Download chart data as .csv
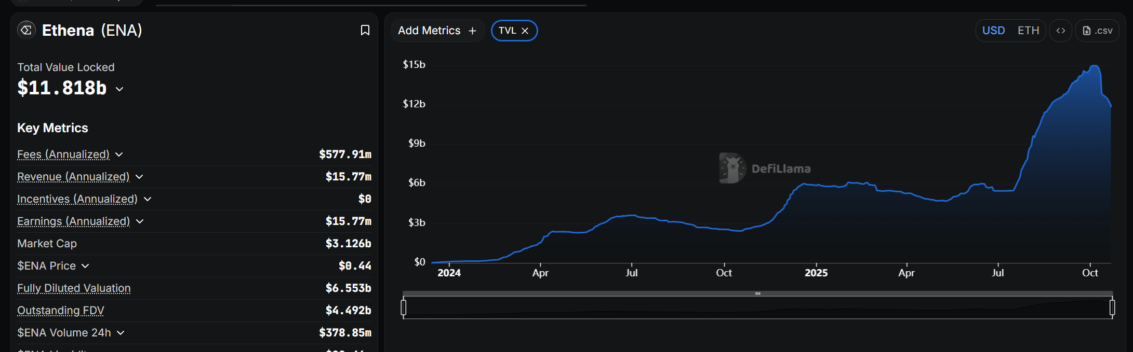This screenshot has width=1133, height=352. pos(1097,31)
